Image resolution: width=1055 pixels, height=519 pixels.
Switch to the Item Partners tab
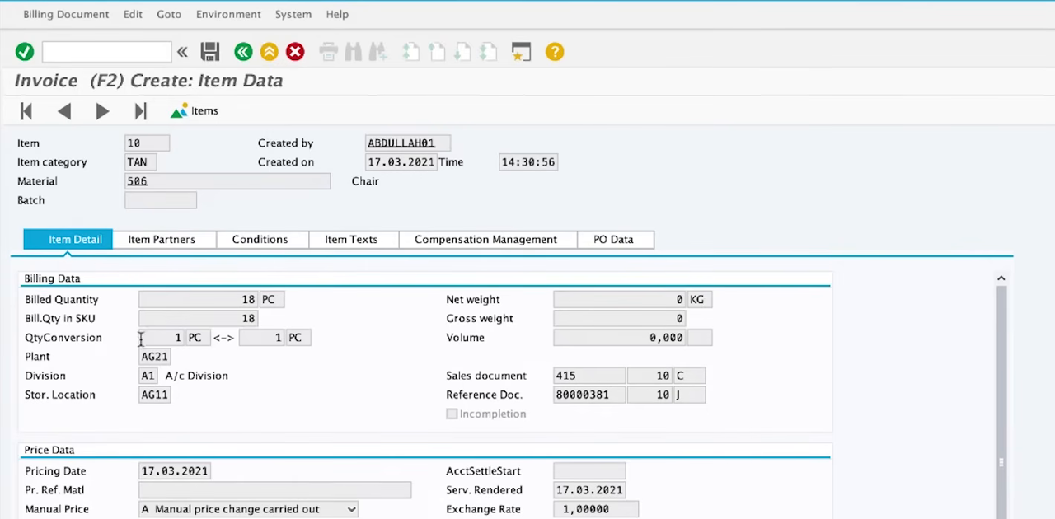pyautogui.click(x=164, y=239)
